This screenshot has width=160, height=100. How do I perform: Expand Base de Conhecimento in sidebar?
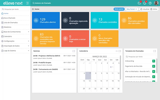coord(28,32)
